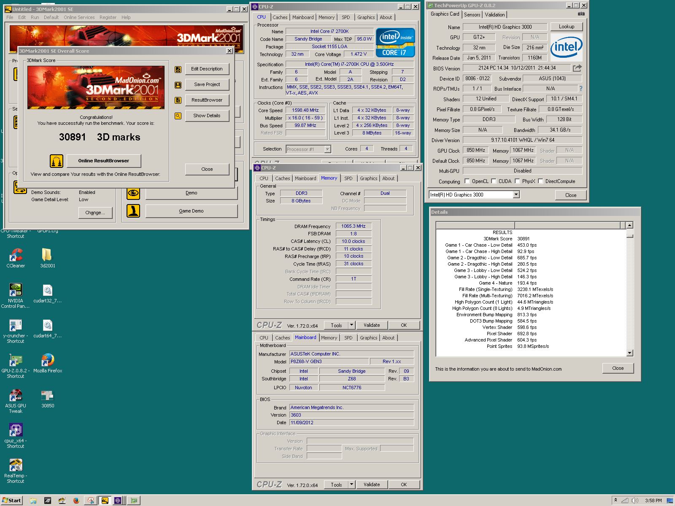The width and height of the screenshot is (675, 506).
Task: Open the 30850 file on desktop
Action: point(48,398)
